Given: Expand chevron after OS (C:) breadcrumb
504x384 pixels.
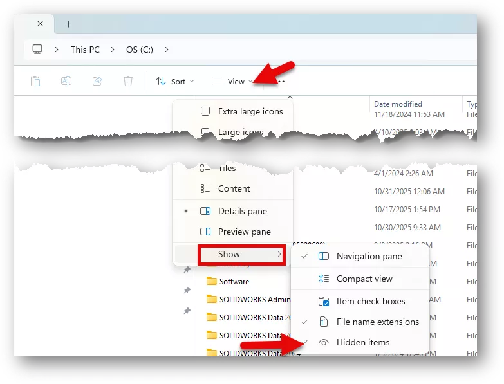Looking at the screenshot, I should 167,50.
